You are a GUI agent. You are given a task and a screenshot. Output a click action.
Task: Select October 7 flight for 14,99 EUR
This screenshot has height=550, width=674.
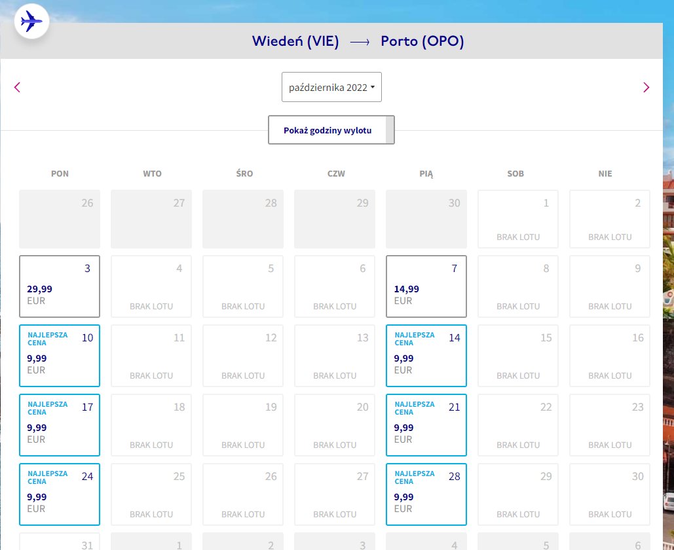pyautogui.click(x=426, y=286)
